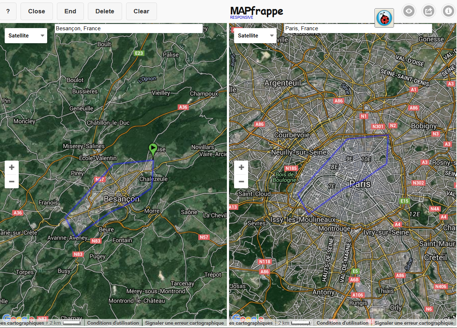
Task: Click the E15 road shield
Action: pyautogui.click(x=404, y=201)
